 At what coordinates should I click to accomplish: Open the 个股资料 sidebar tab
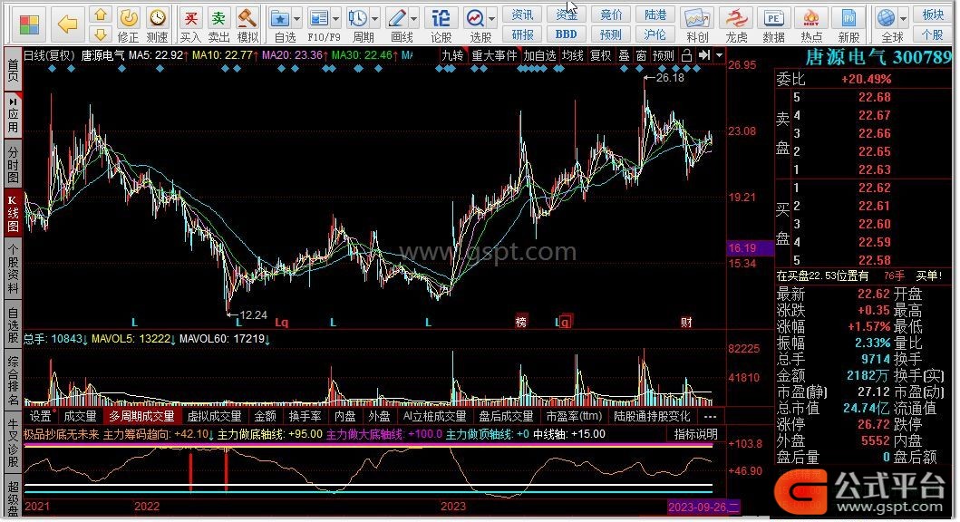[13, 269]
